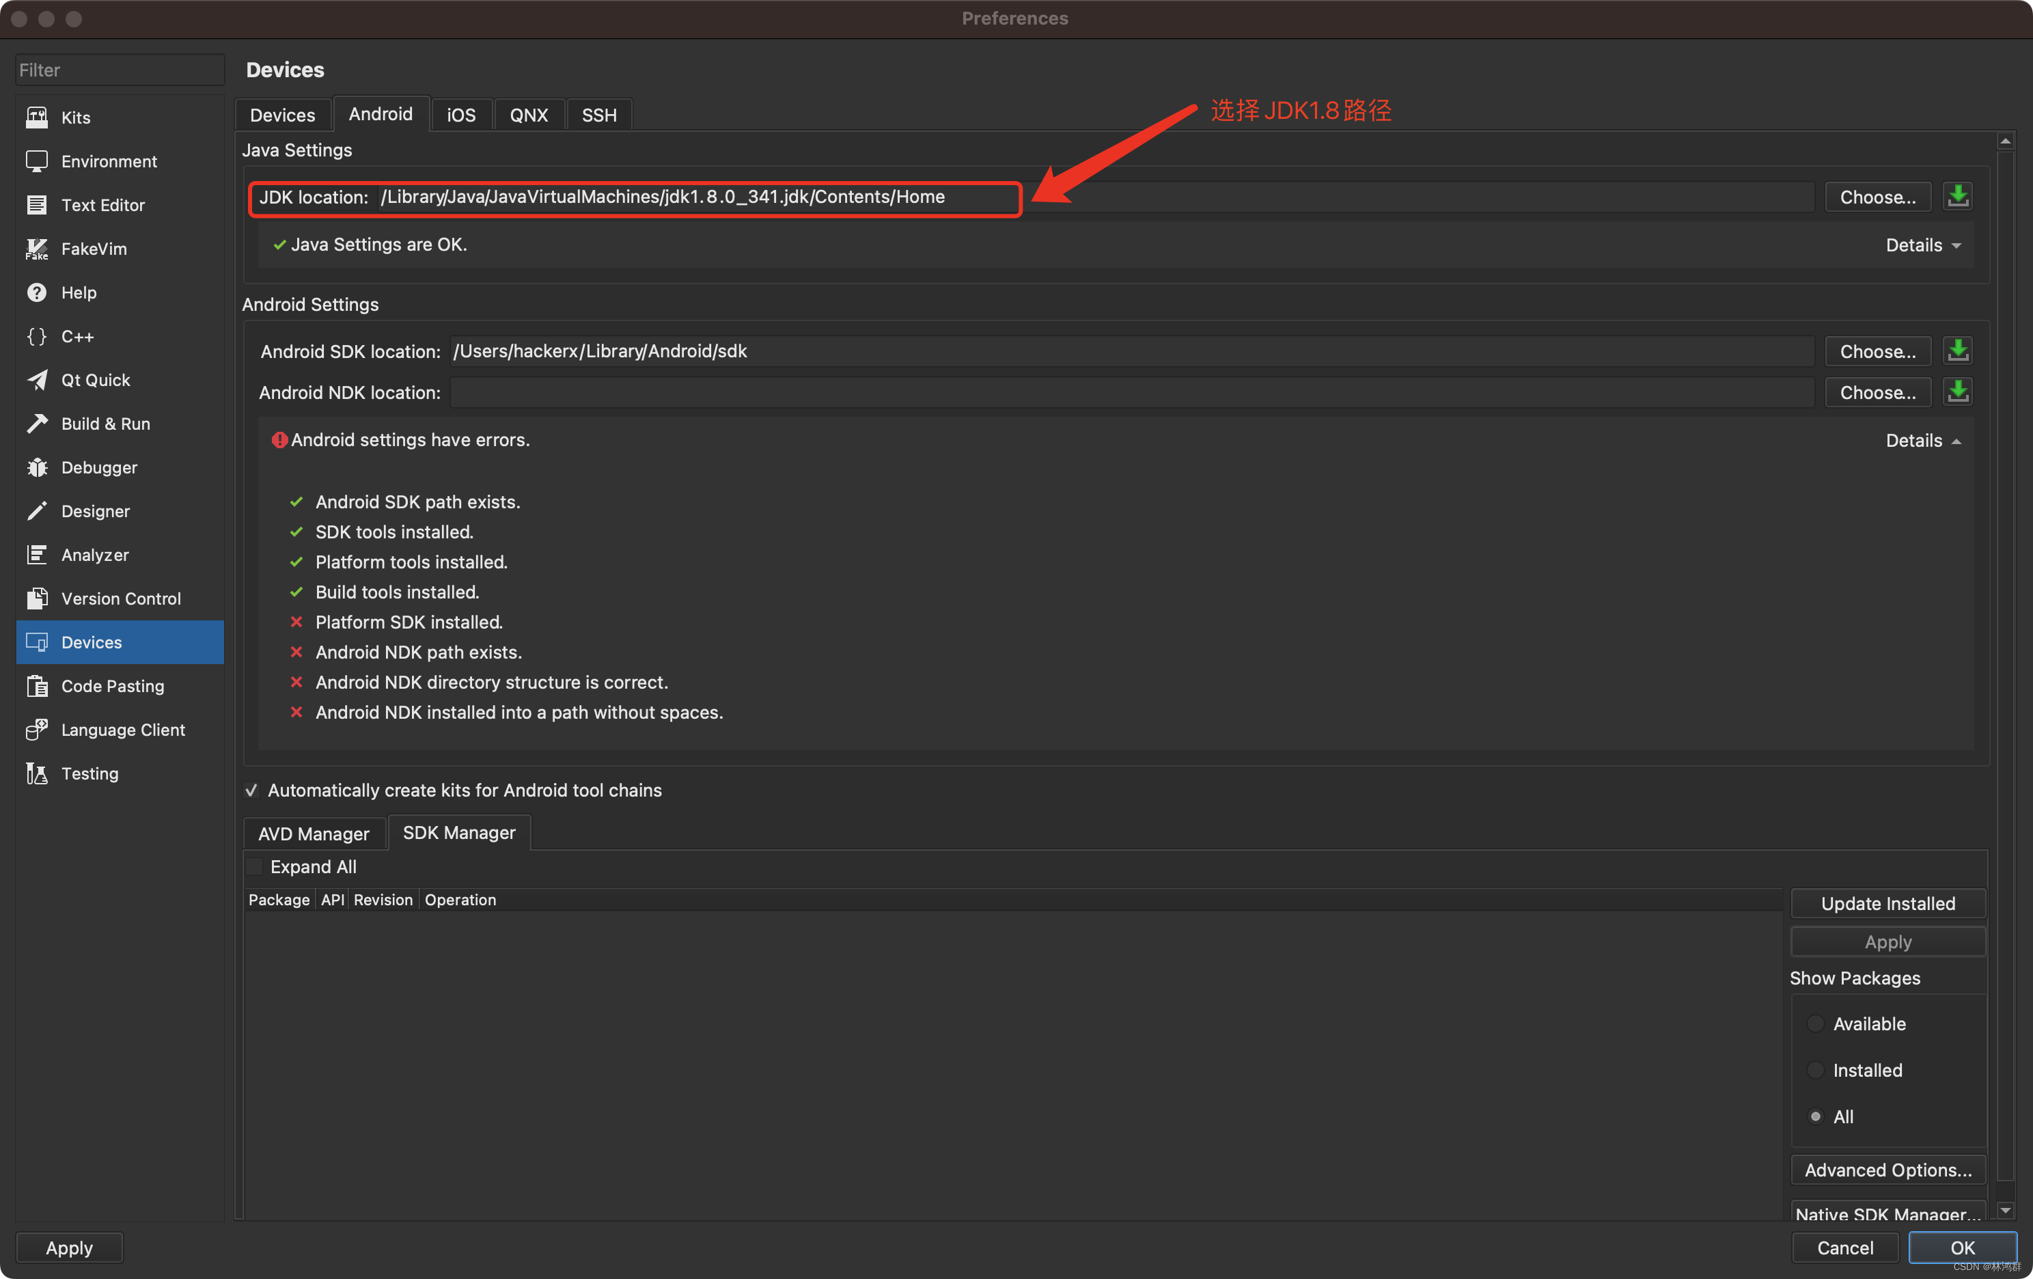Open the AVD Manager tab
Viewport: 2033px width, 1279px height.
click(314, 834)
